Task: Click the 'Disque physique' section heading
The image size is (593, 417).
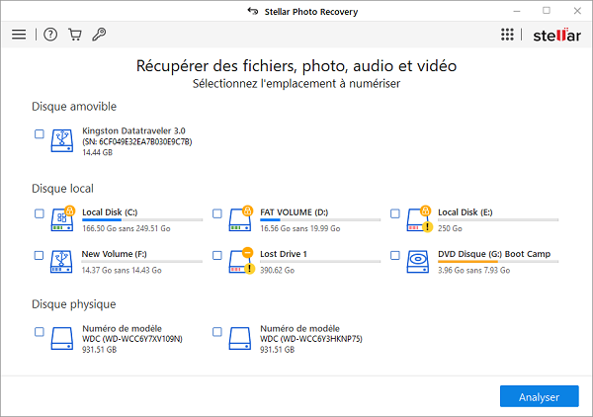Action: (74, 304)
